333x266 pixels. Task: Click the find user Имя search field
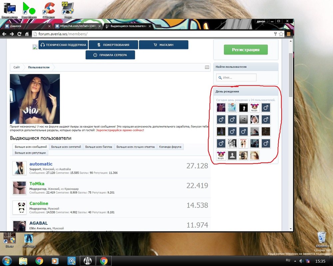tap(236, 77)
